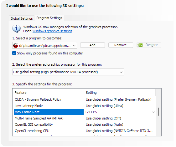Image resolution: width=176 pixels, height=147 pixels.
Task: Click the Add button
Action: pyautogui.click(x=92, y=45)
